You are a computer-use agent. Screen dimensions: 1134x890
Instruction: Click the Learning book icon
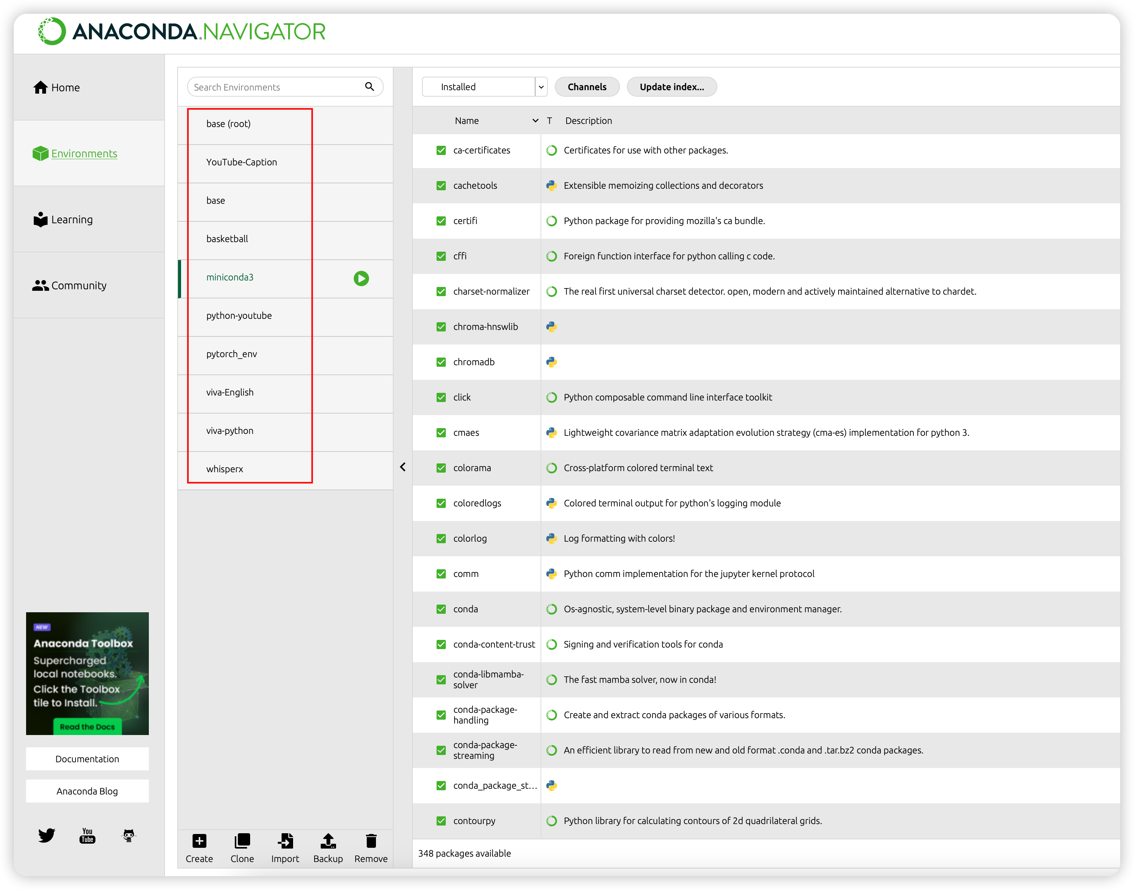pyautogui.click(x=40, y=219)
